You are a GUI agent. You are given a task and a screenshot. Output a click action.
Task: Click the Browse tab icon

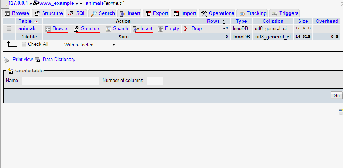tap(7, 14)
